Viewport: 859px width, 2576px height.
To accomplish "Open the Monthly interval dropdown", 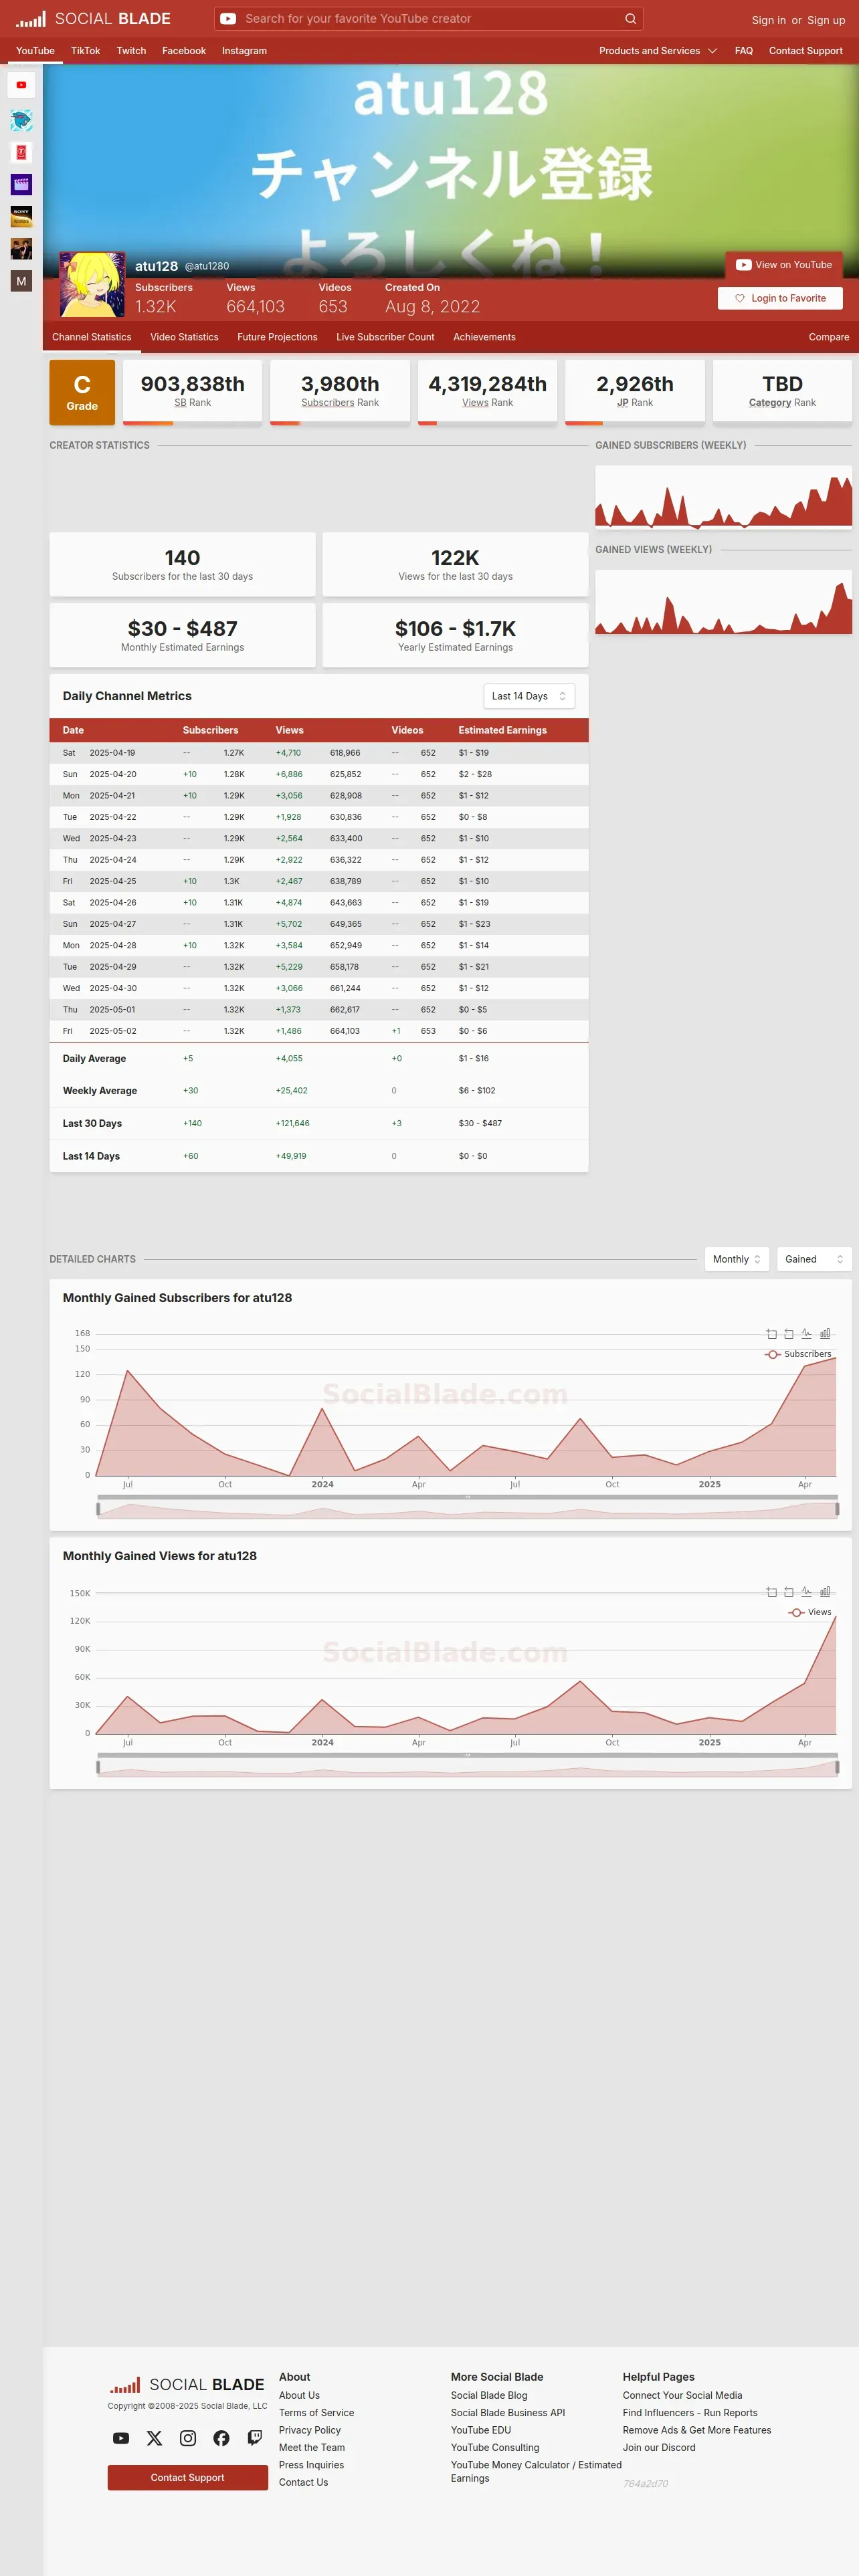I will pos(737,1259).
